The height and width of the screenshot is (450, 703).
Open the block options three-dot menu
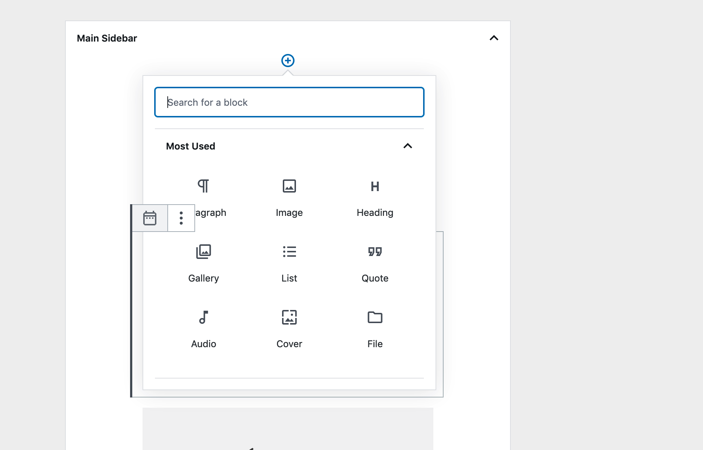[181, 218]
